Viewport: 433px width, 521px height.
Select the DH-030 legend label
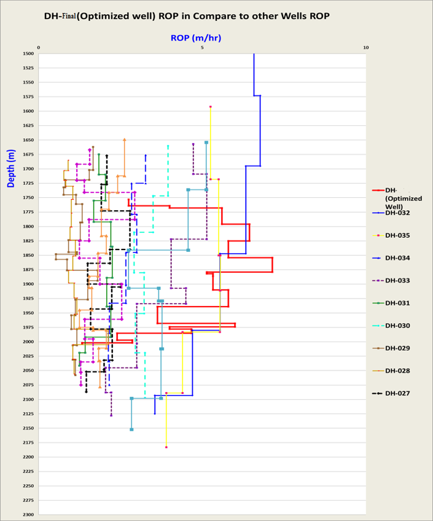pos(397,326)
